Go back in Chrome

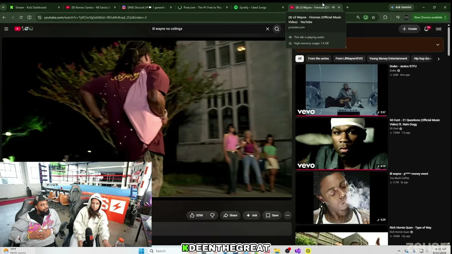pyautogui.click(x=4, y=17)
